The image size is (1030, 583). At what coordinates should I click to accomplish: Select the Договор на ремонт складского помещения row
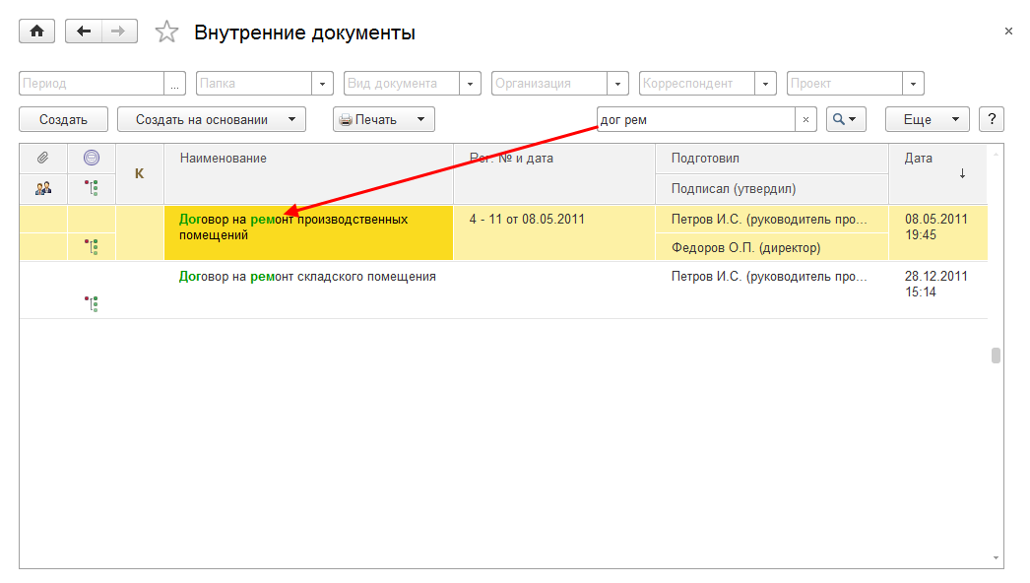[307, 277]
